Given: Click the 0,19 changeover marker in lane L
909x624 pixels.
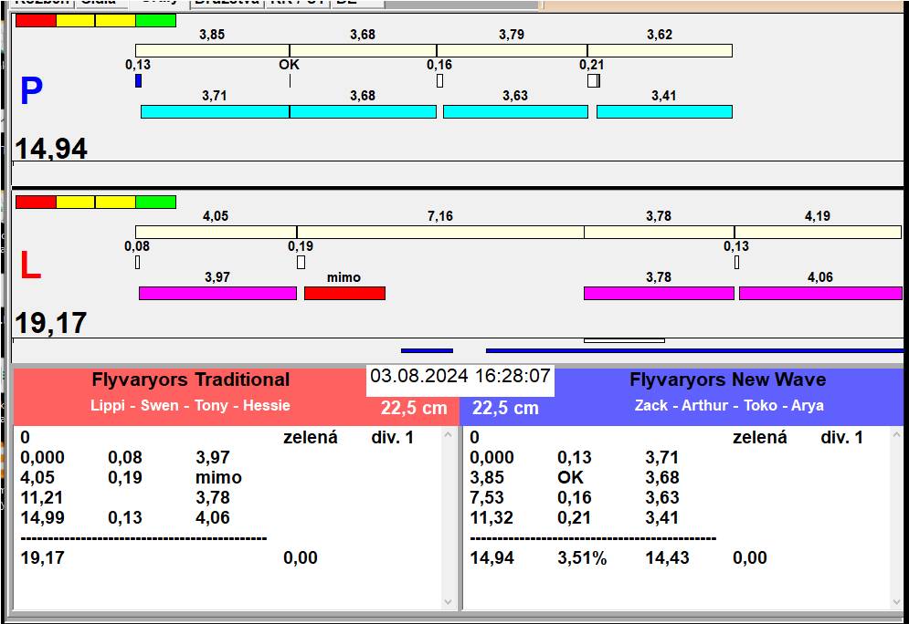Looking at the screenshot, I should (301, 263).
